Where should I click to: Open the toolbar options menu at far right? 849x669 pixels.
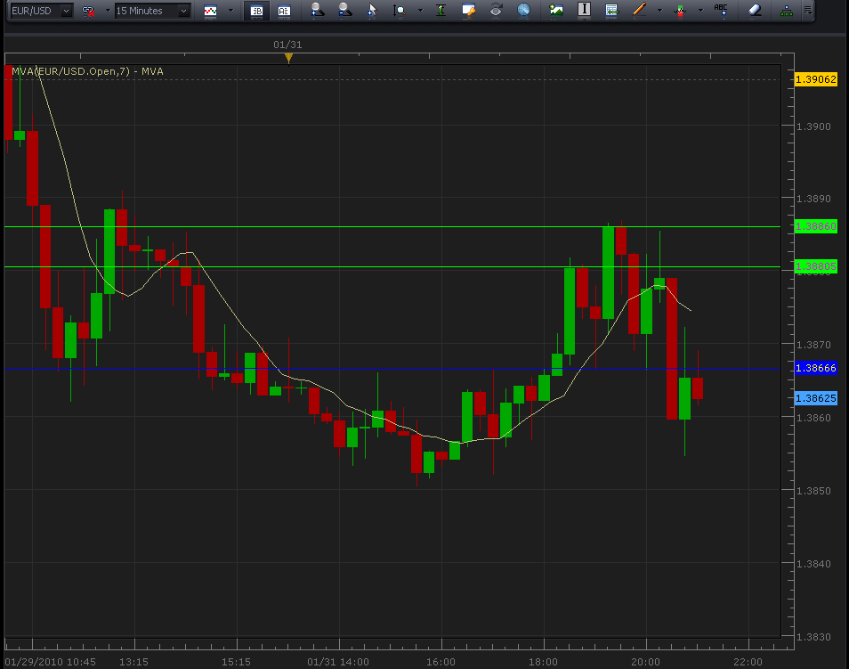click(807, 11)
